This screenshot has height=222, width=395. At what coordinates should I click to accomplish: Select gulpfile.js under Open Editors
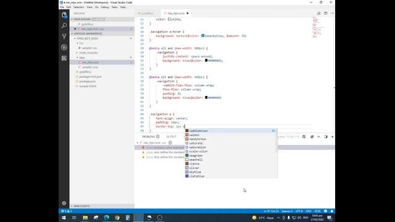(102, 24)
